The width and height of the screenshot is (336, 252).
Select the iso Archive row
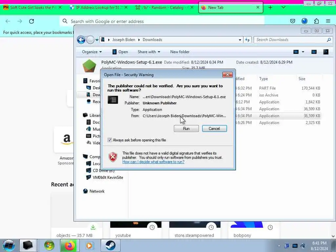coord(278,95)
